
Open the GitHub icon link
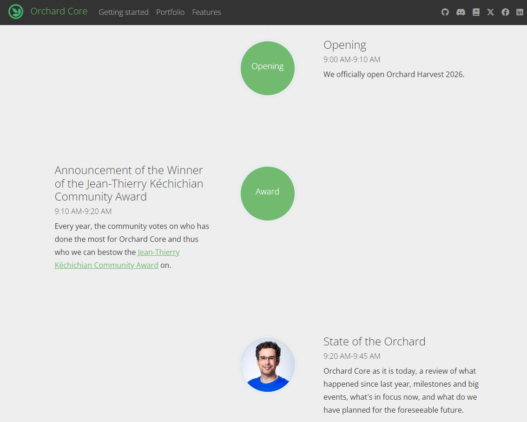(x=445, y=12)
